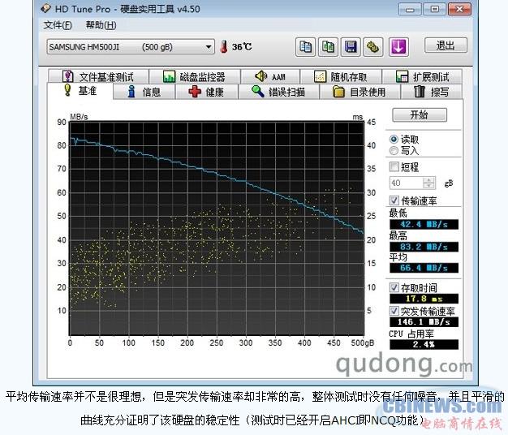The height and width of the screenshot is (435, 508).
Task: Click the short stroke spinner down arrow
Action: click(x=429, y=186)
